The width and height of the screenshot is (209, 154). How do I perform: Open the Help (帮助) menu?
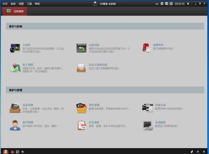click(x=37, y=4)
